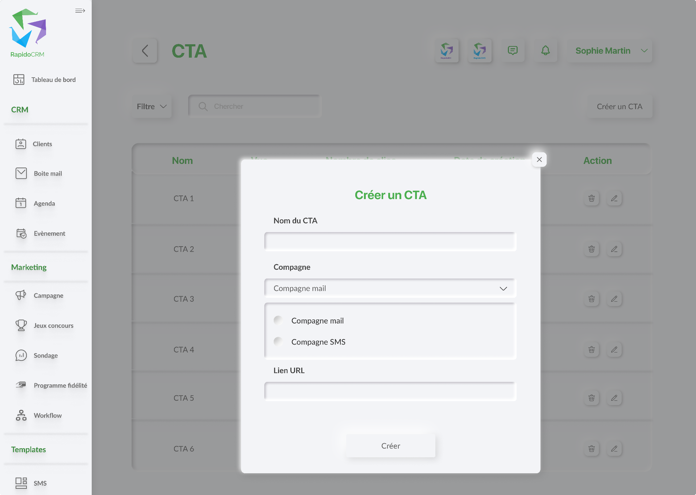Click the Nom du CTA input field
696x495 pixels.
(390, 242)
